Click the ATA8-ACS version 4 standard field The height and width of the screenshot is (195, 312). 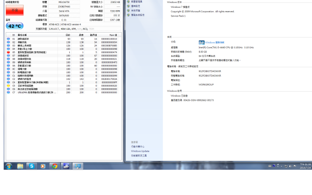(84, 24)
